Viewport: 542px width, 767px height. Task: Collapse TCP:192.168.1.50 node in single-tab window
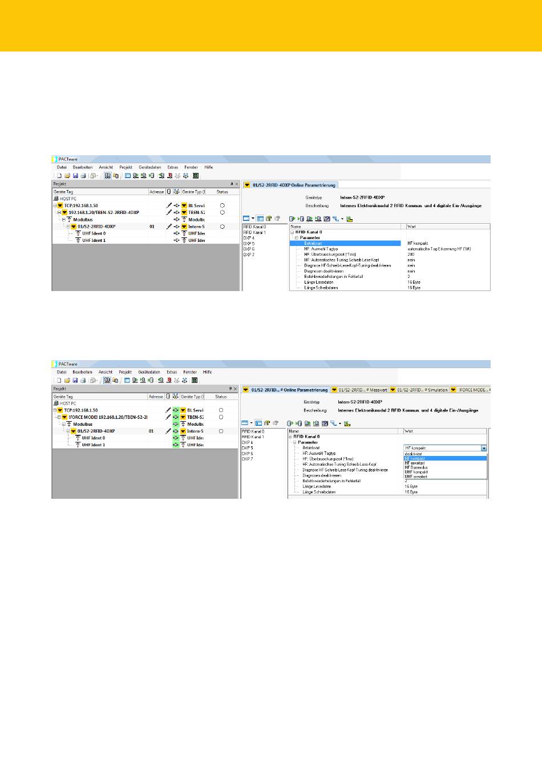(x=55, y=205)
